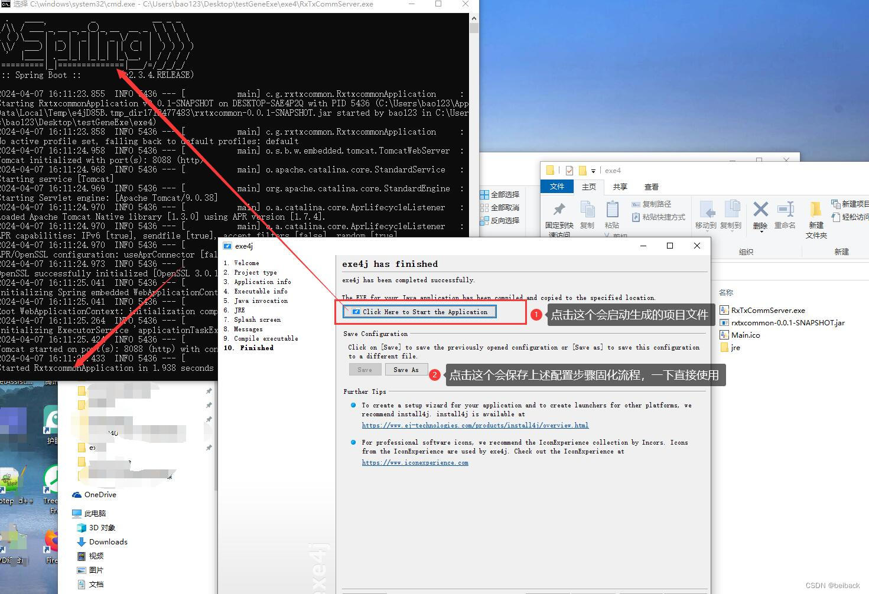Click 固定到快速访问 pin icon

(559, 210)
